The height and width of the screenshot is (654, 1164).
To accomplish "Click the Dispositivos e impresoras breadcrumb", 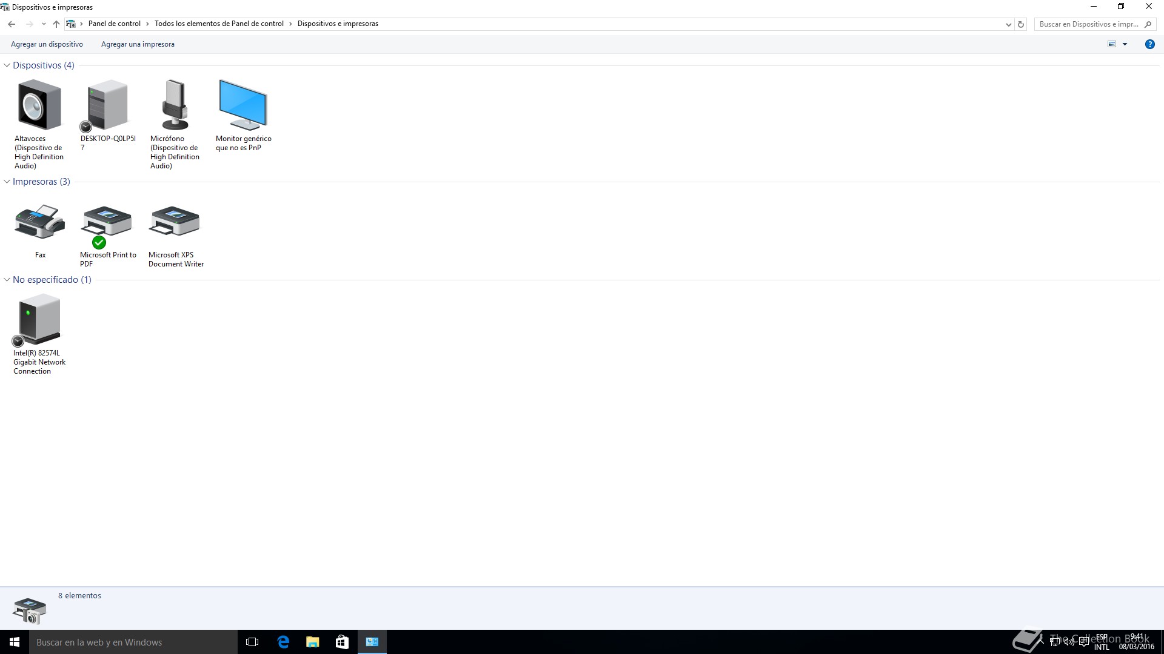I will click(x=338, y=24).
